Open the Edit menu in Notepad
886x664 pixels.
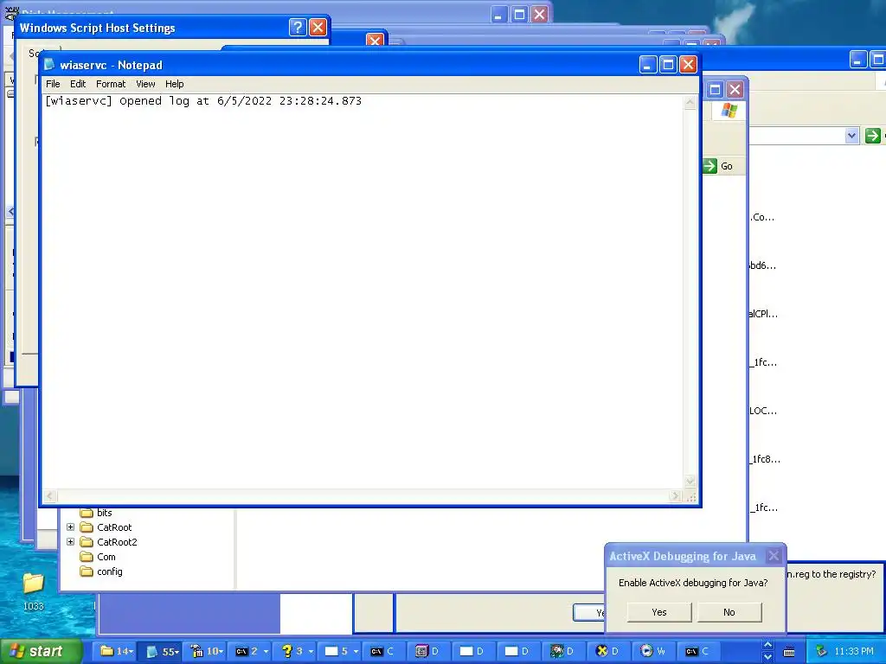tap(77, 84)
